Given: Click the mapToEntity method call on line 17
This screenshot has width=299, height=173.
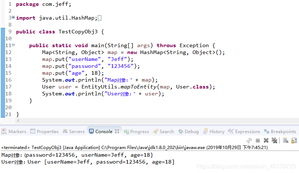Looking at the screenshot, I should click(139, 87).
